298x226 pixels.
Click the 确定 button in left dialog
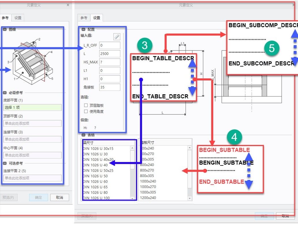[x=38, y=197]
